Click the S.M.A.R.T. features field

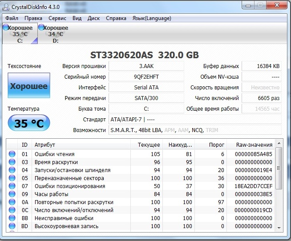tap(195, 130)
